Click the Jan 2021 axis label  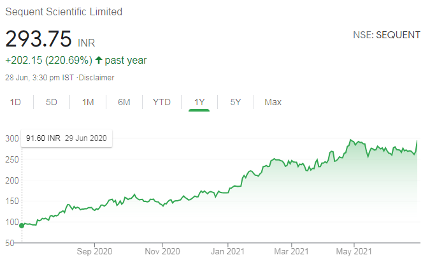[x=227, y=251]
